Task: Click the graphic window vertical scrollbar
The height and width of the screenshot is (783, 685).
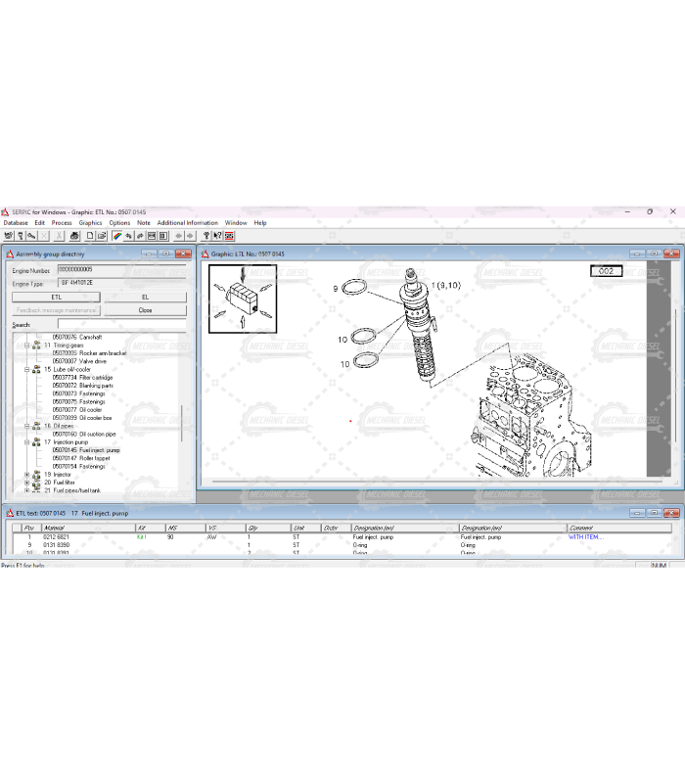Action: click(671, 391)
